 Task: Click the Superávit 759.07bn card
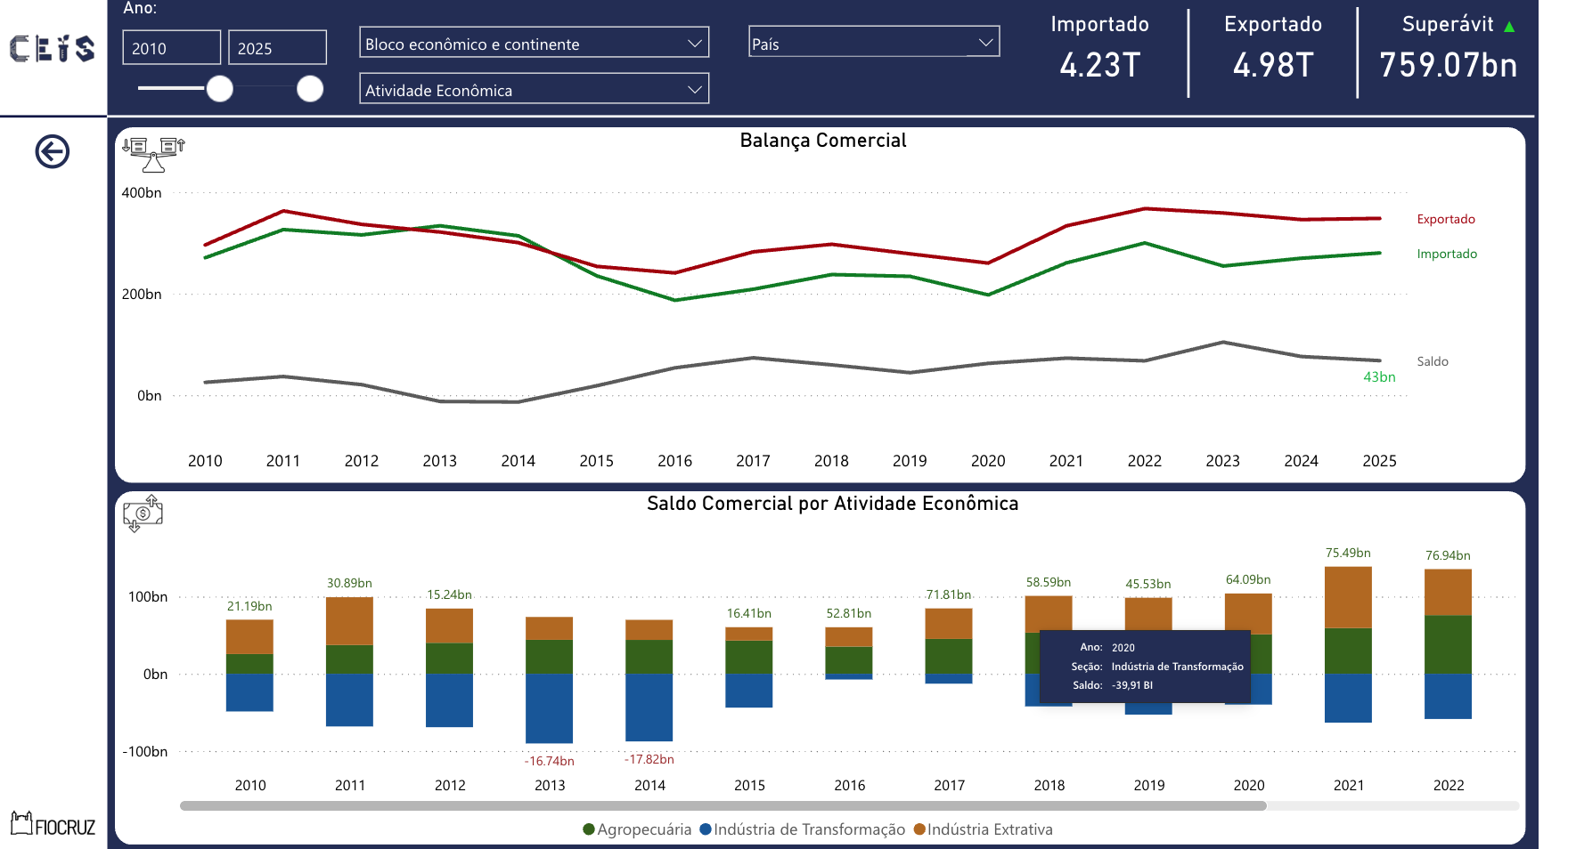[1448, 49]
